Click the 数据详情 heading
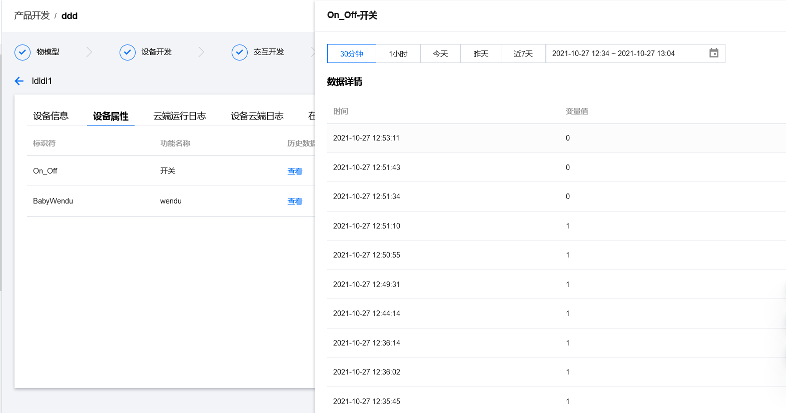Screen dimensions: 786x413 (x=345, y=81)
